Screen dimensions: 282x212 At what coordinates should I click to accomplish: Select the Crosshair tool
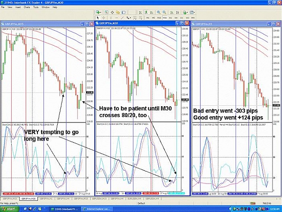point(104,18)
